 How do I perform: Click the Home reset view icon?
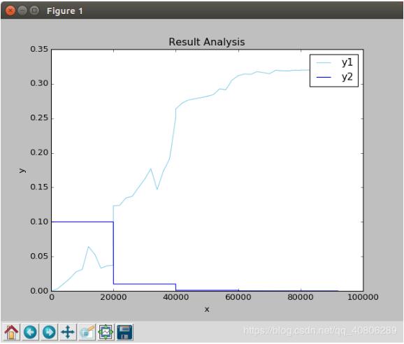(x=12, y=332)
